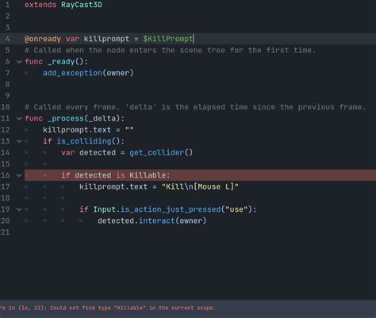Collapse the _ready function fold arrow
Screen dimensions: 376x318
point(19,62)
